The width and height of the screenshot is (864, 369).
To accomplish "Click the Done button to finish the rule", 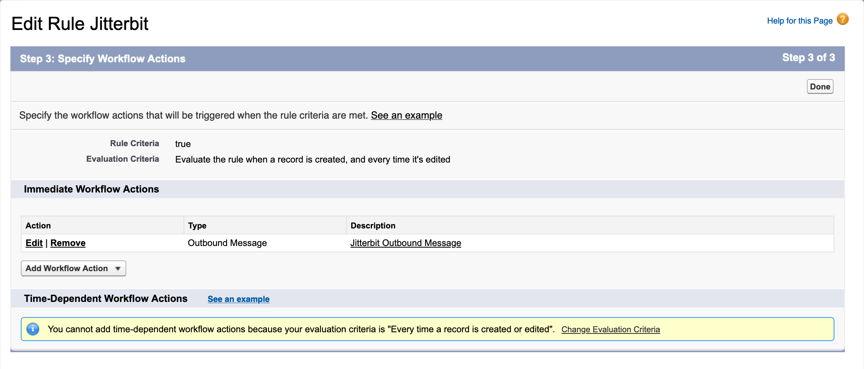I will [820, 86].
